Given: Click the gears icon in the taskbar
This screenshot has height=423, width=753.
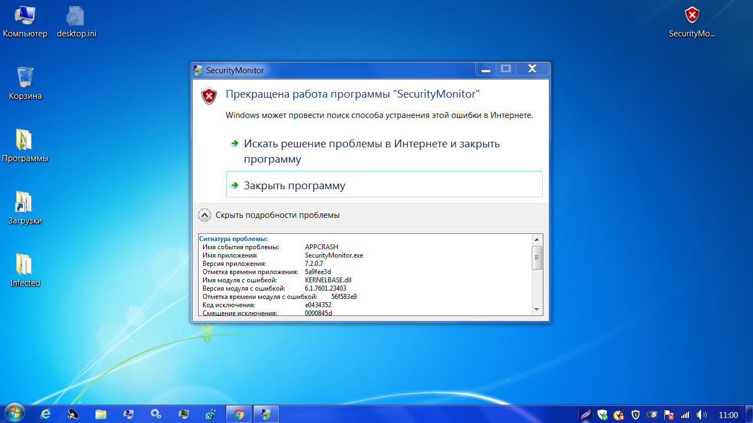Looking at the screenshot, I should (x=156, y=414).
